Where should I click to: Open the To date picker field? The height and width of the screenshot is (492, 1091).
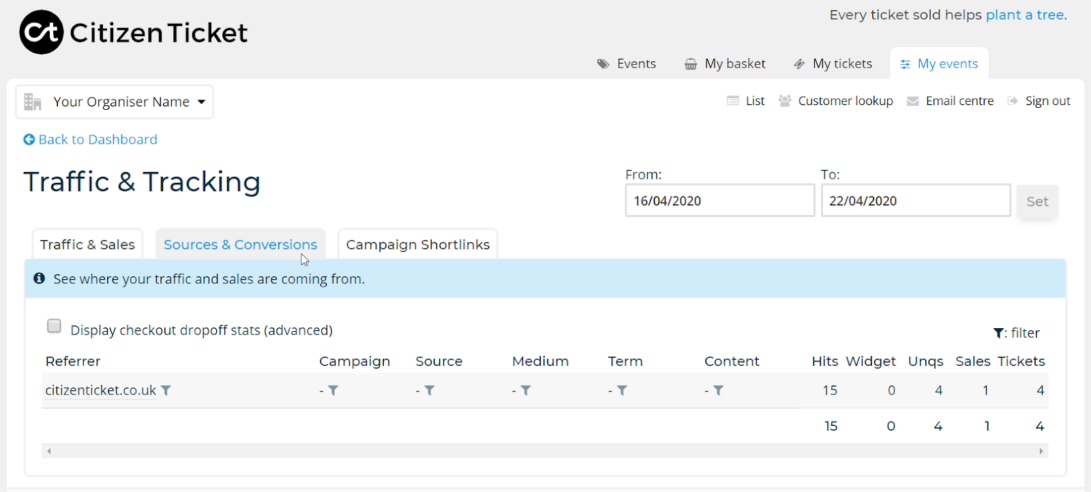[x=915, y=201]
